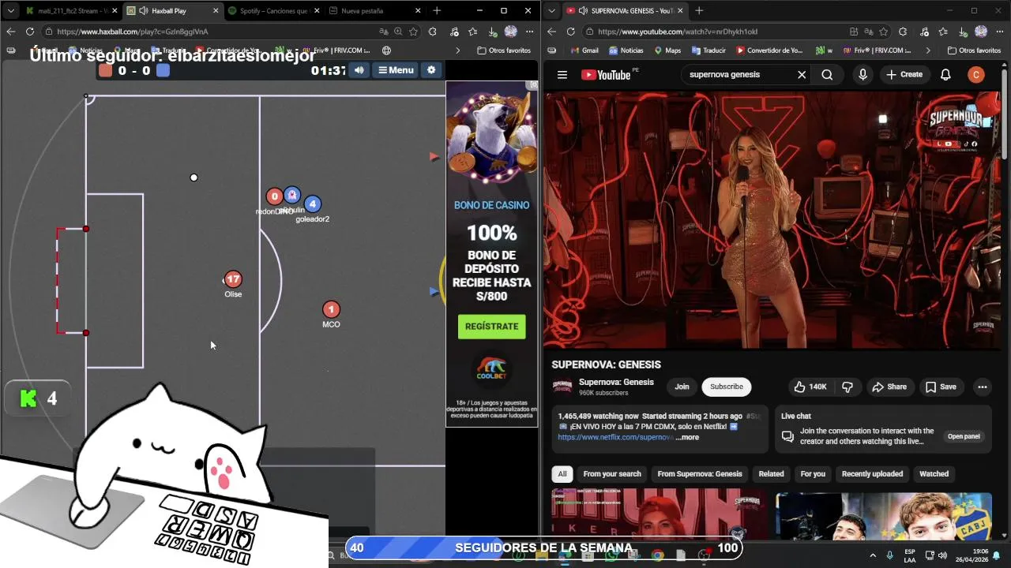Screen dimensions: 1011x568
Task: Dislike the Supernova Genesis video
Action: pyautogui.click(x=848, y=387)
